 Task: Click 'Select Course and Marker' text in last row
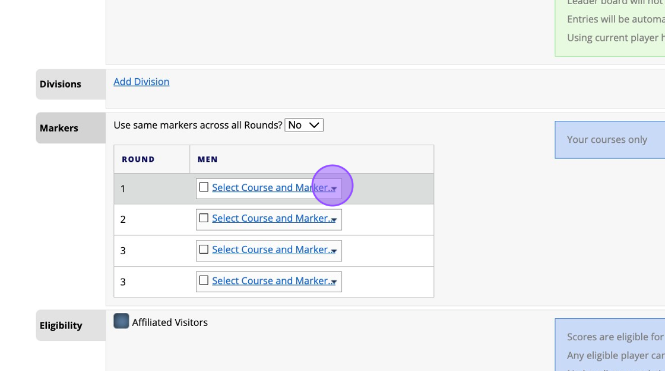pyautogui.click(x=271, y=280)
